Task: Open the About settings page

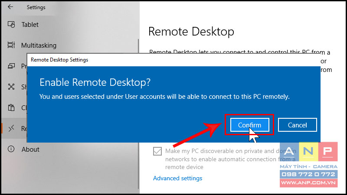Action: click(30, 149)
